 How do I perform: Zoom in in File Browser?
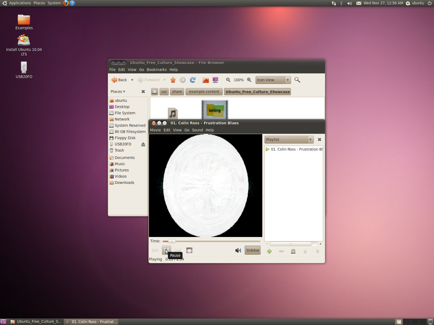249,80
